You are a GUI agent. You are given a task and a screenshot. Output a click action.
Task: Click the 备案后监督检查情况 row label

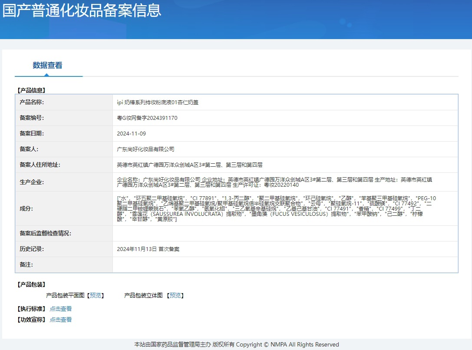pos(45,234)
